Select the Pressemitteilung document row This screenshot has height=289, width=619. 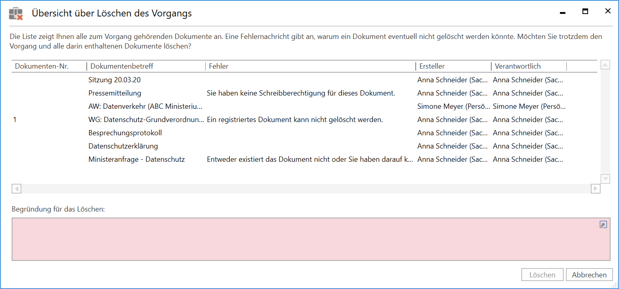(115, 93)
